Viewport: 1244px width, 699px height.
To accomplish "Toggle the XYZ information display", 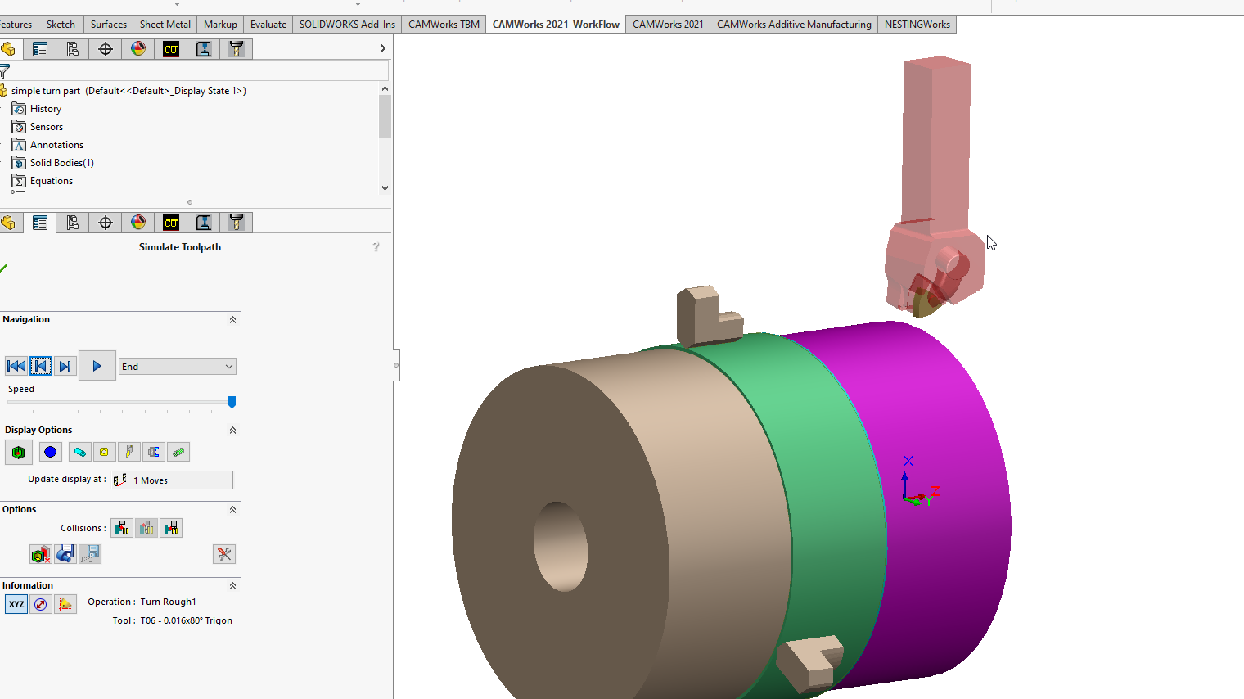I will [x=16, y=604].
